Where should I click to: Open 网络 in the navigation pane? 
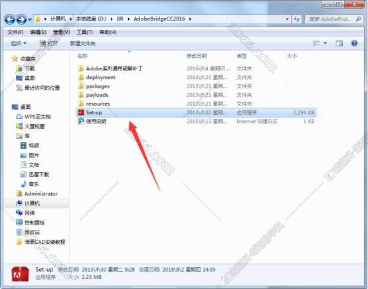pyautogui.click(x=30, y=213)
